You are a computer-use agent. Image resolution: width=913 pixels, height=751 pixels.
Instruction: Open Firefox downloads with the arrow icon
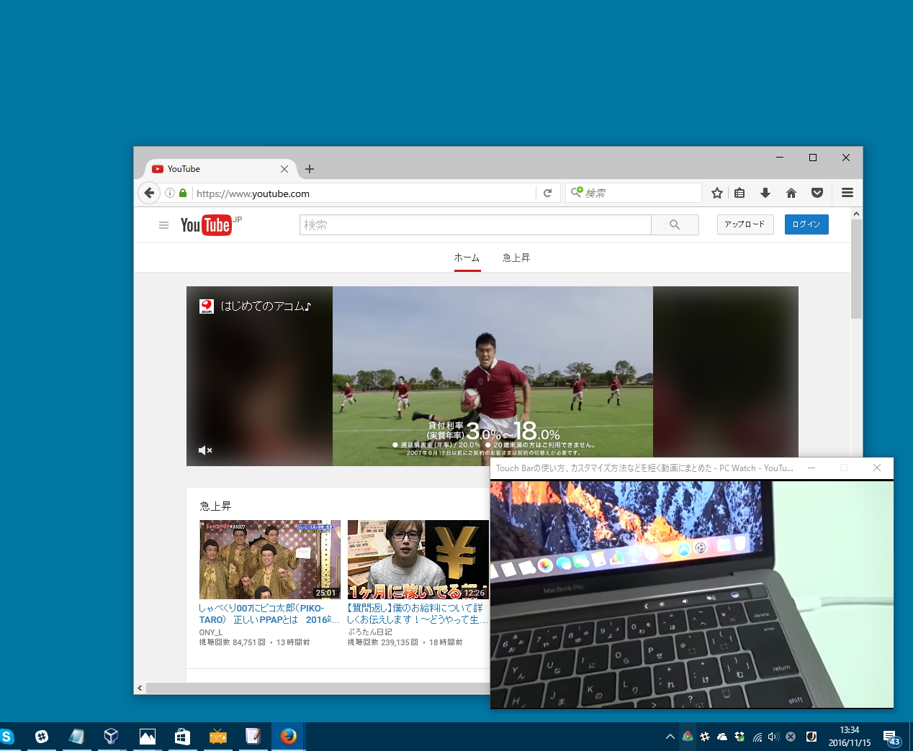tap(765, 193)
